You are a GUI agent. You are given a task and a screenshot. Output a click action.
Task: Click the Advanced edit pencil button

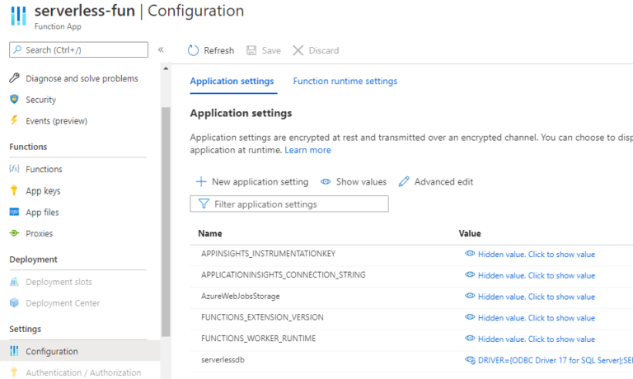(x=436, y=181)
